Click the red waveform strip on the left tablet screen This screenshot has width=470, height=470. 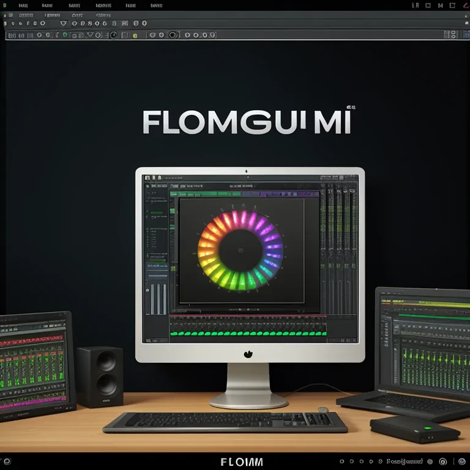click(x=32, y=340)
